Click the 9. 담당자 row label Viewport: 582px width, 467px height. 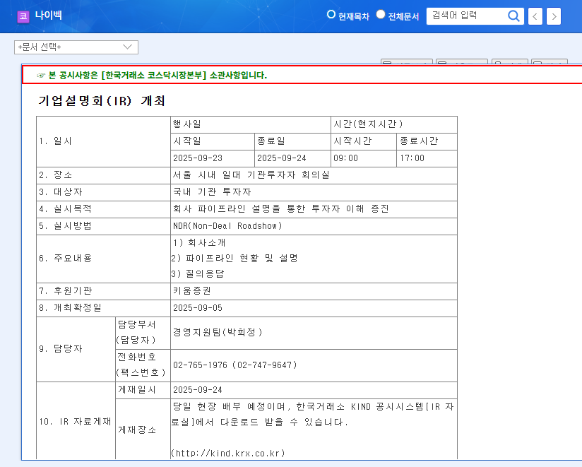point(61,349)
